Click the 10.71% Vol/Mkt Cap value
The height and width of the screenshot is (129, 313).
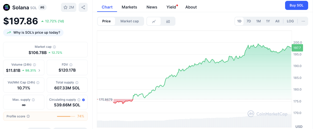(x=24, y=88)
